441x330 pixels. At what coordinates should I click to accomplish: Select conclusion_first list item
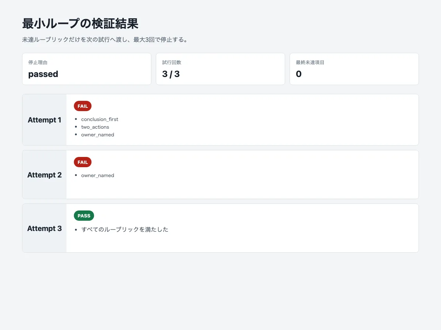(100, 119)
